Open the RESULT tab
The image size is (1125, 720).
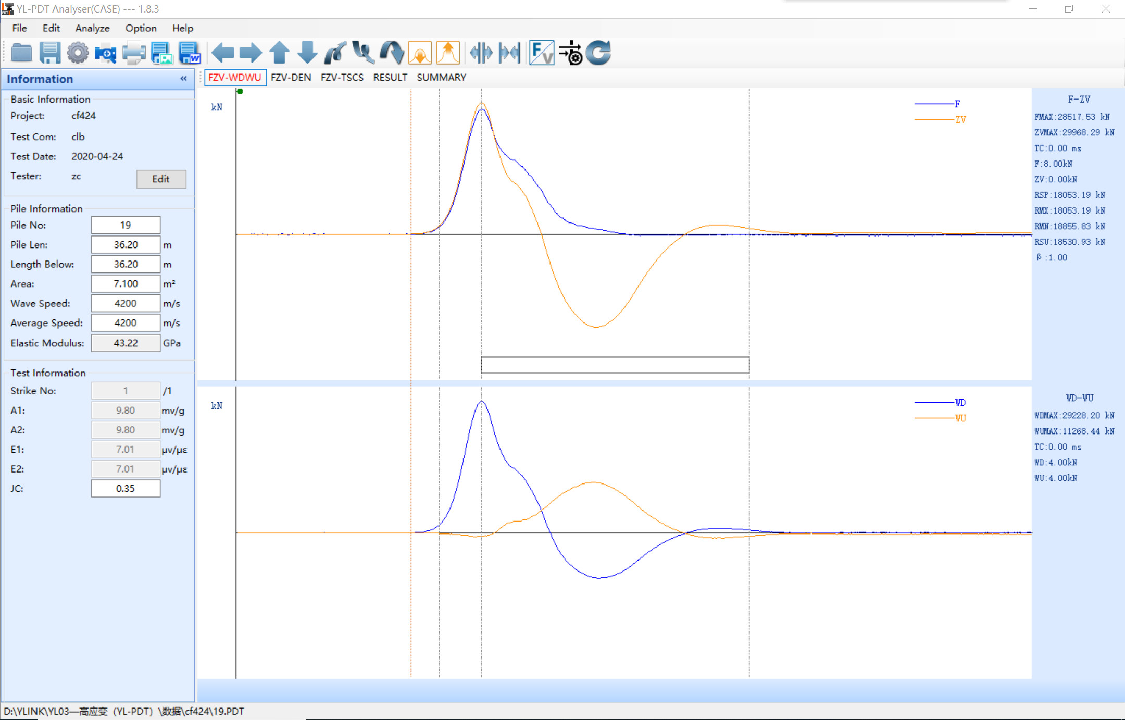coord(390,77)
